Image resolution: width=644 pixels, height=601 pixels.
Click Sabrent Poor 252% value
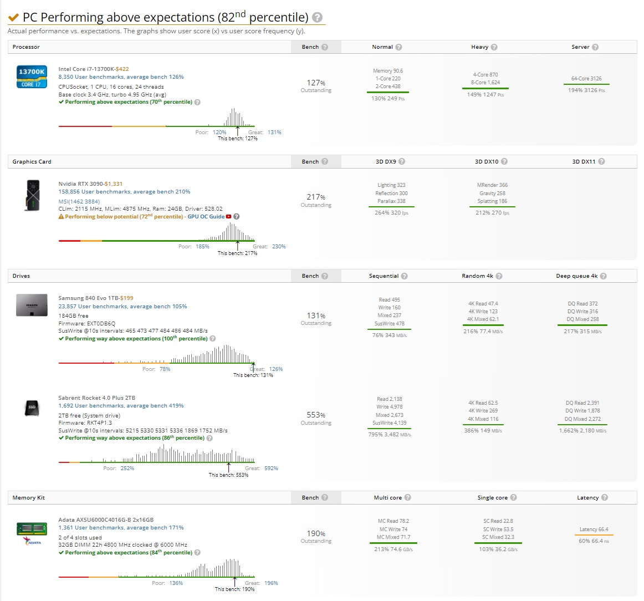127,468
